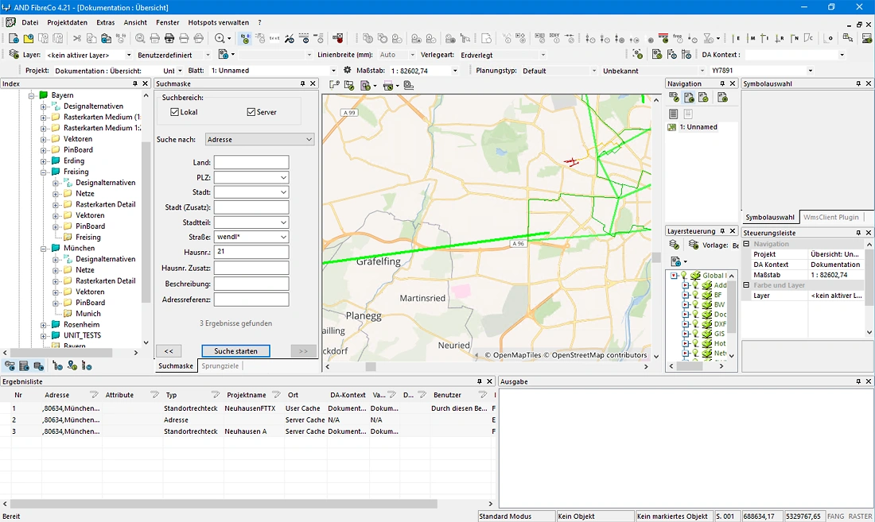Image resolution: width=875 pixels, height=522 pixels.
Task: Click the filter icon on Adresse column
Action: (x=94, y=395)
